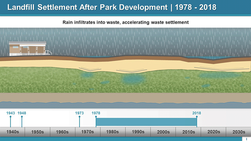Select the 2020s decade segment

[213, 132]
